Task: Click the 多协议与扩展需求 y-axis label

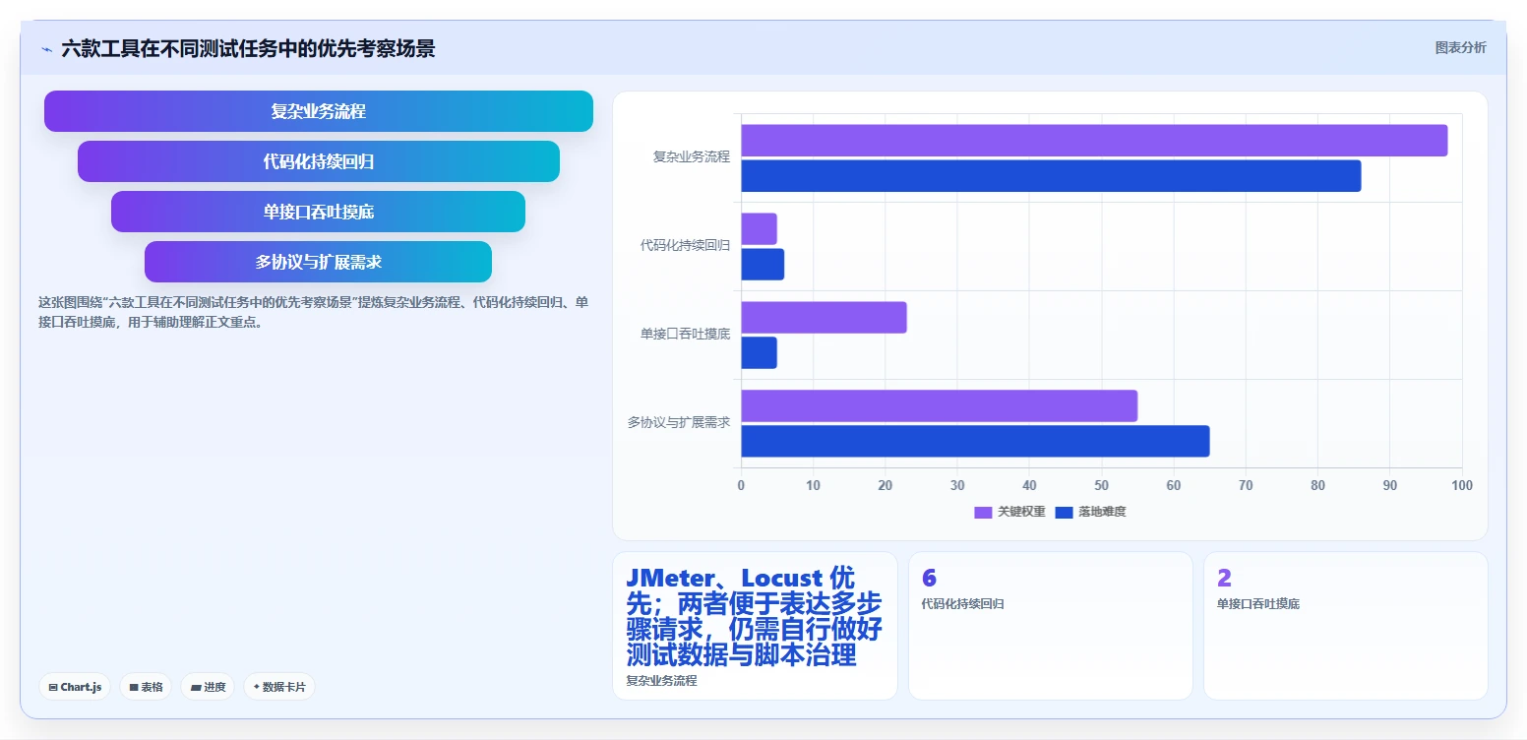Action: (679, 422)
